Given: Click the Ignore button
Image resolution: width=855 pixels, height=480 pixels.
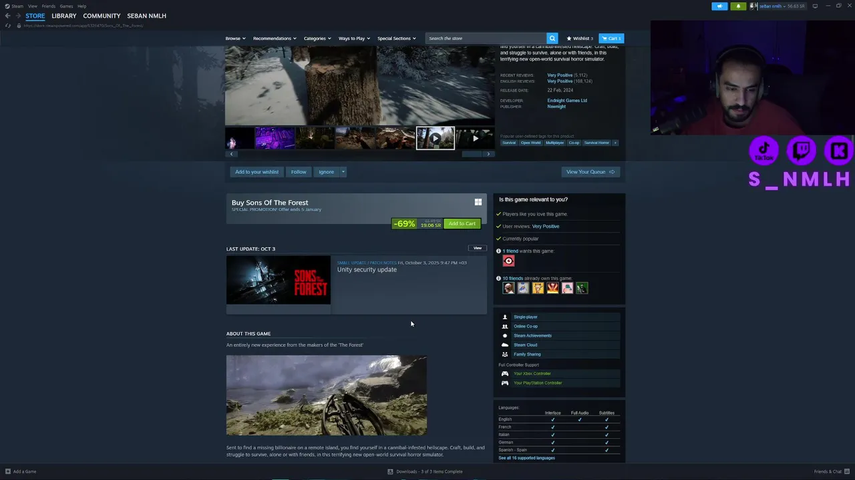Looking at the screenshot, I should (326, 172).
